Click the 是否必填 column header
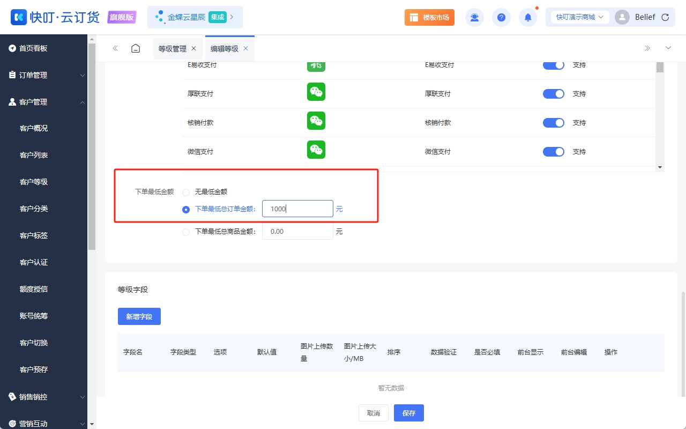686x429 pixels. coord(487,352)
